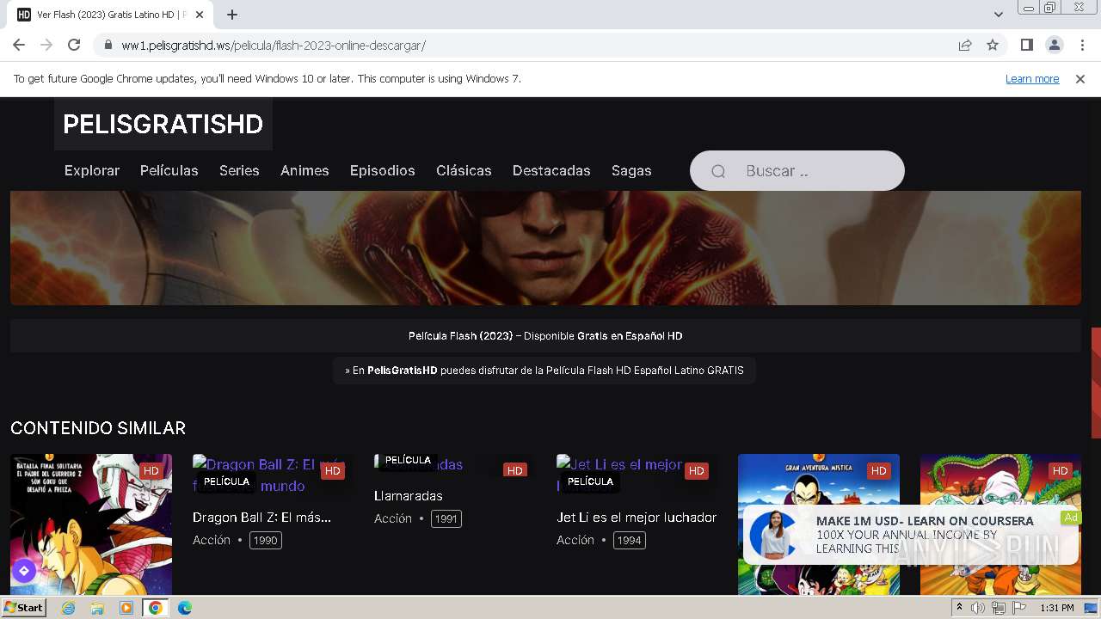Open Windows Media Player from taskbar
Viewport: 1101px width, 619px height.
[126, 608]
